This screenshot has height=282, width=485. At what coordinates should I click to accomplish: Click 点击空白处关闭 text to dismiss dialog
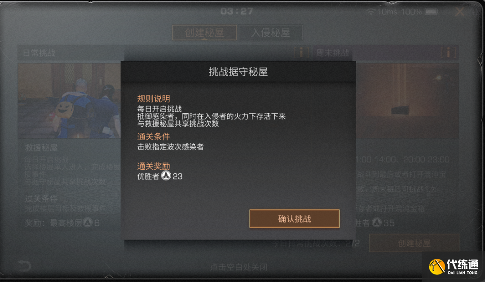point(238,267)
